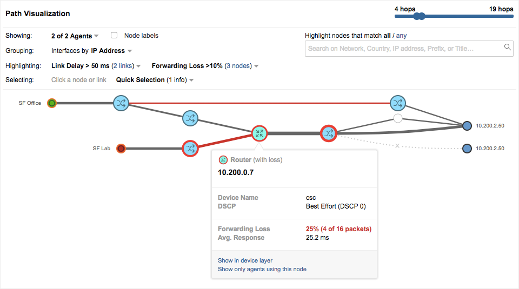The width and height of the screenshot is (519, 289).
Task: Open the Link Delay > 50 ms dropdown
Action: pyautogui.click(x=96, y=66)
